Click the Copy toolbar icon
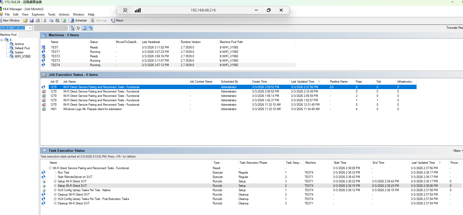The image size is (463, 215). (x=51, y=20)
